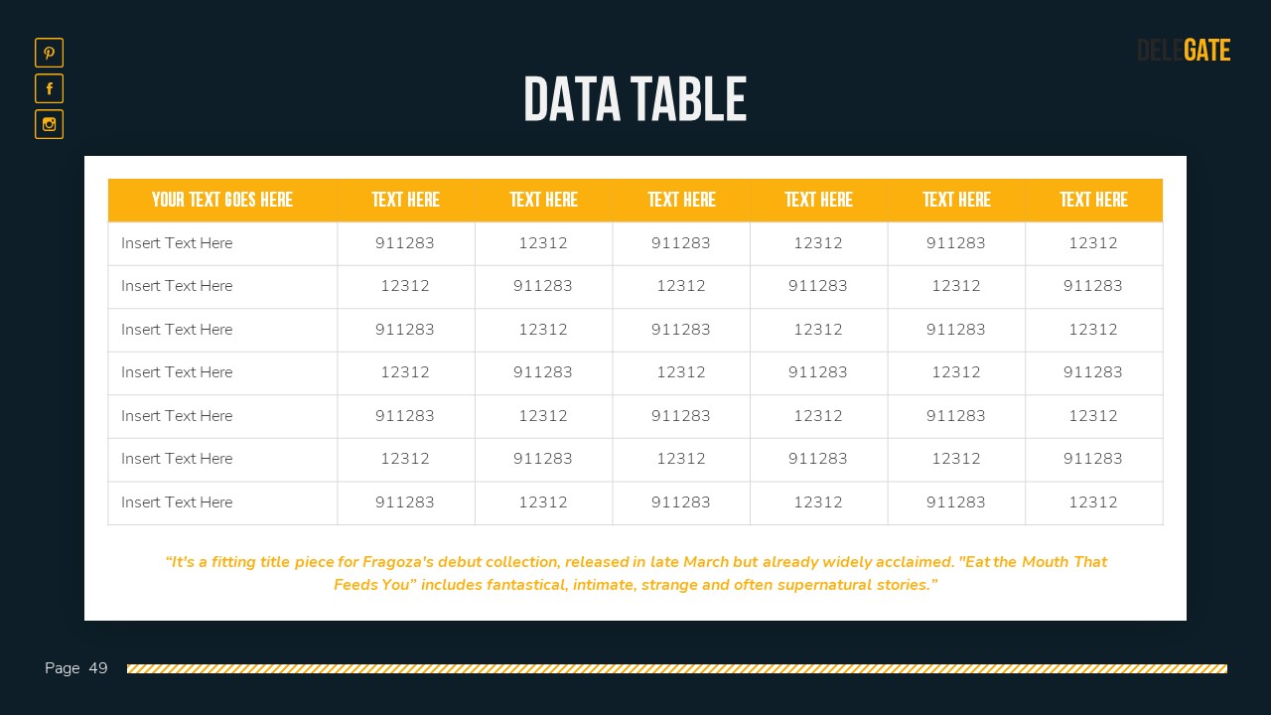Click the yellow striped footer bar
1271x715 pixels.
point(676,668)
